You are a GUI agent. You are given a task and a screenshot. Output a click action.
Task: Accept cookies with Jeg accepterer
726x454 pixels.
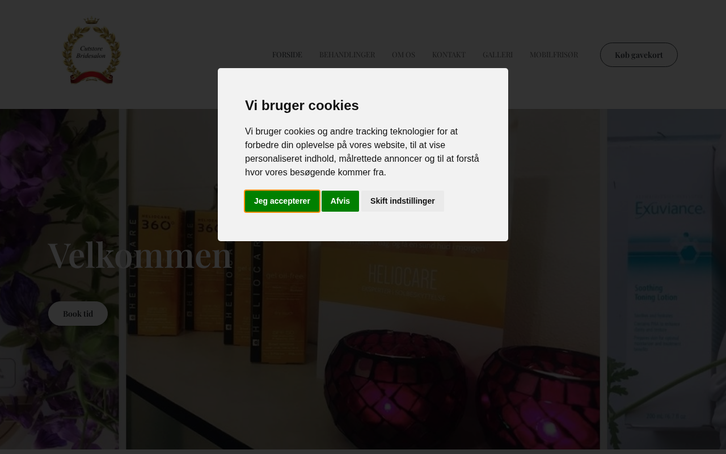tap(282, 201)
